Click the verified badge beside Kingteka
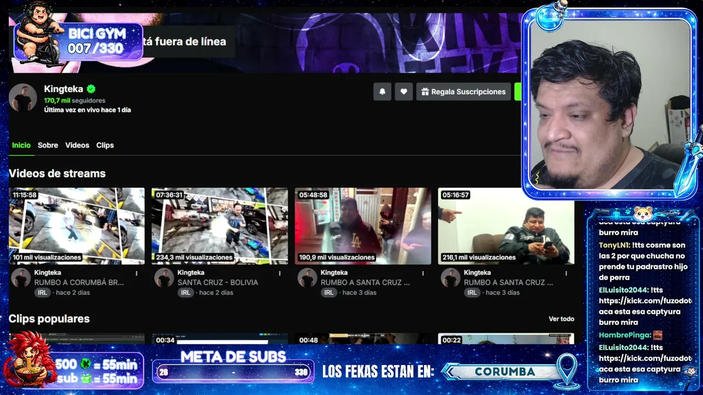703x395 pixels. [91, 89]
